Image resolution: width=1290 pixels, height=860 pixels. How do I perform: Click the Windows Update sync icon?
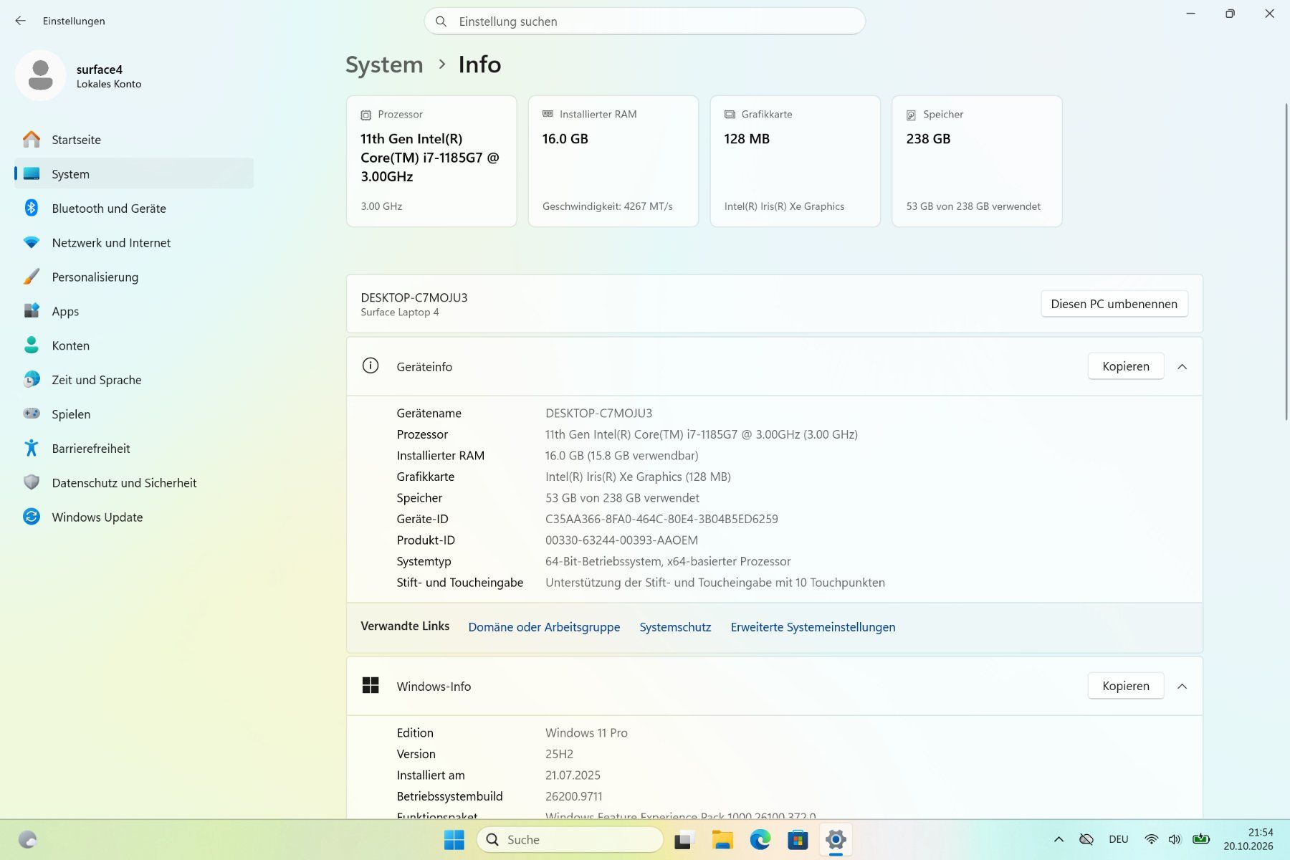[x=32, y=517]
